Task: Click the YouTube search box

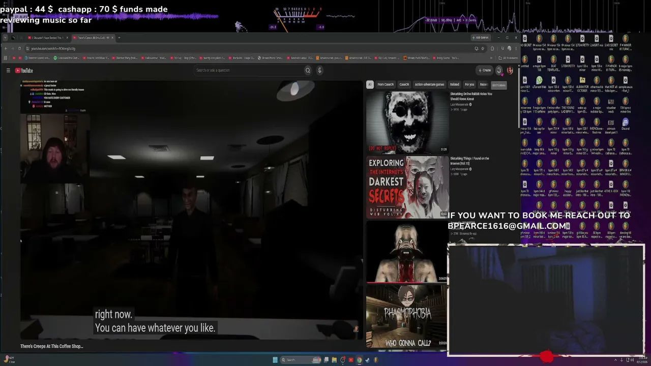Action: tap(248, 70)
